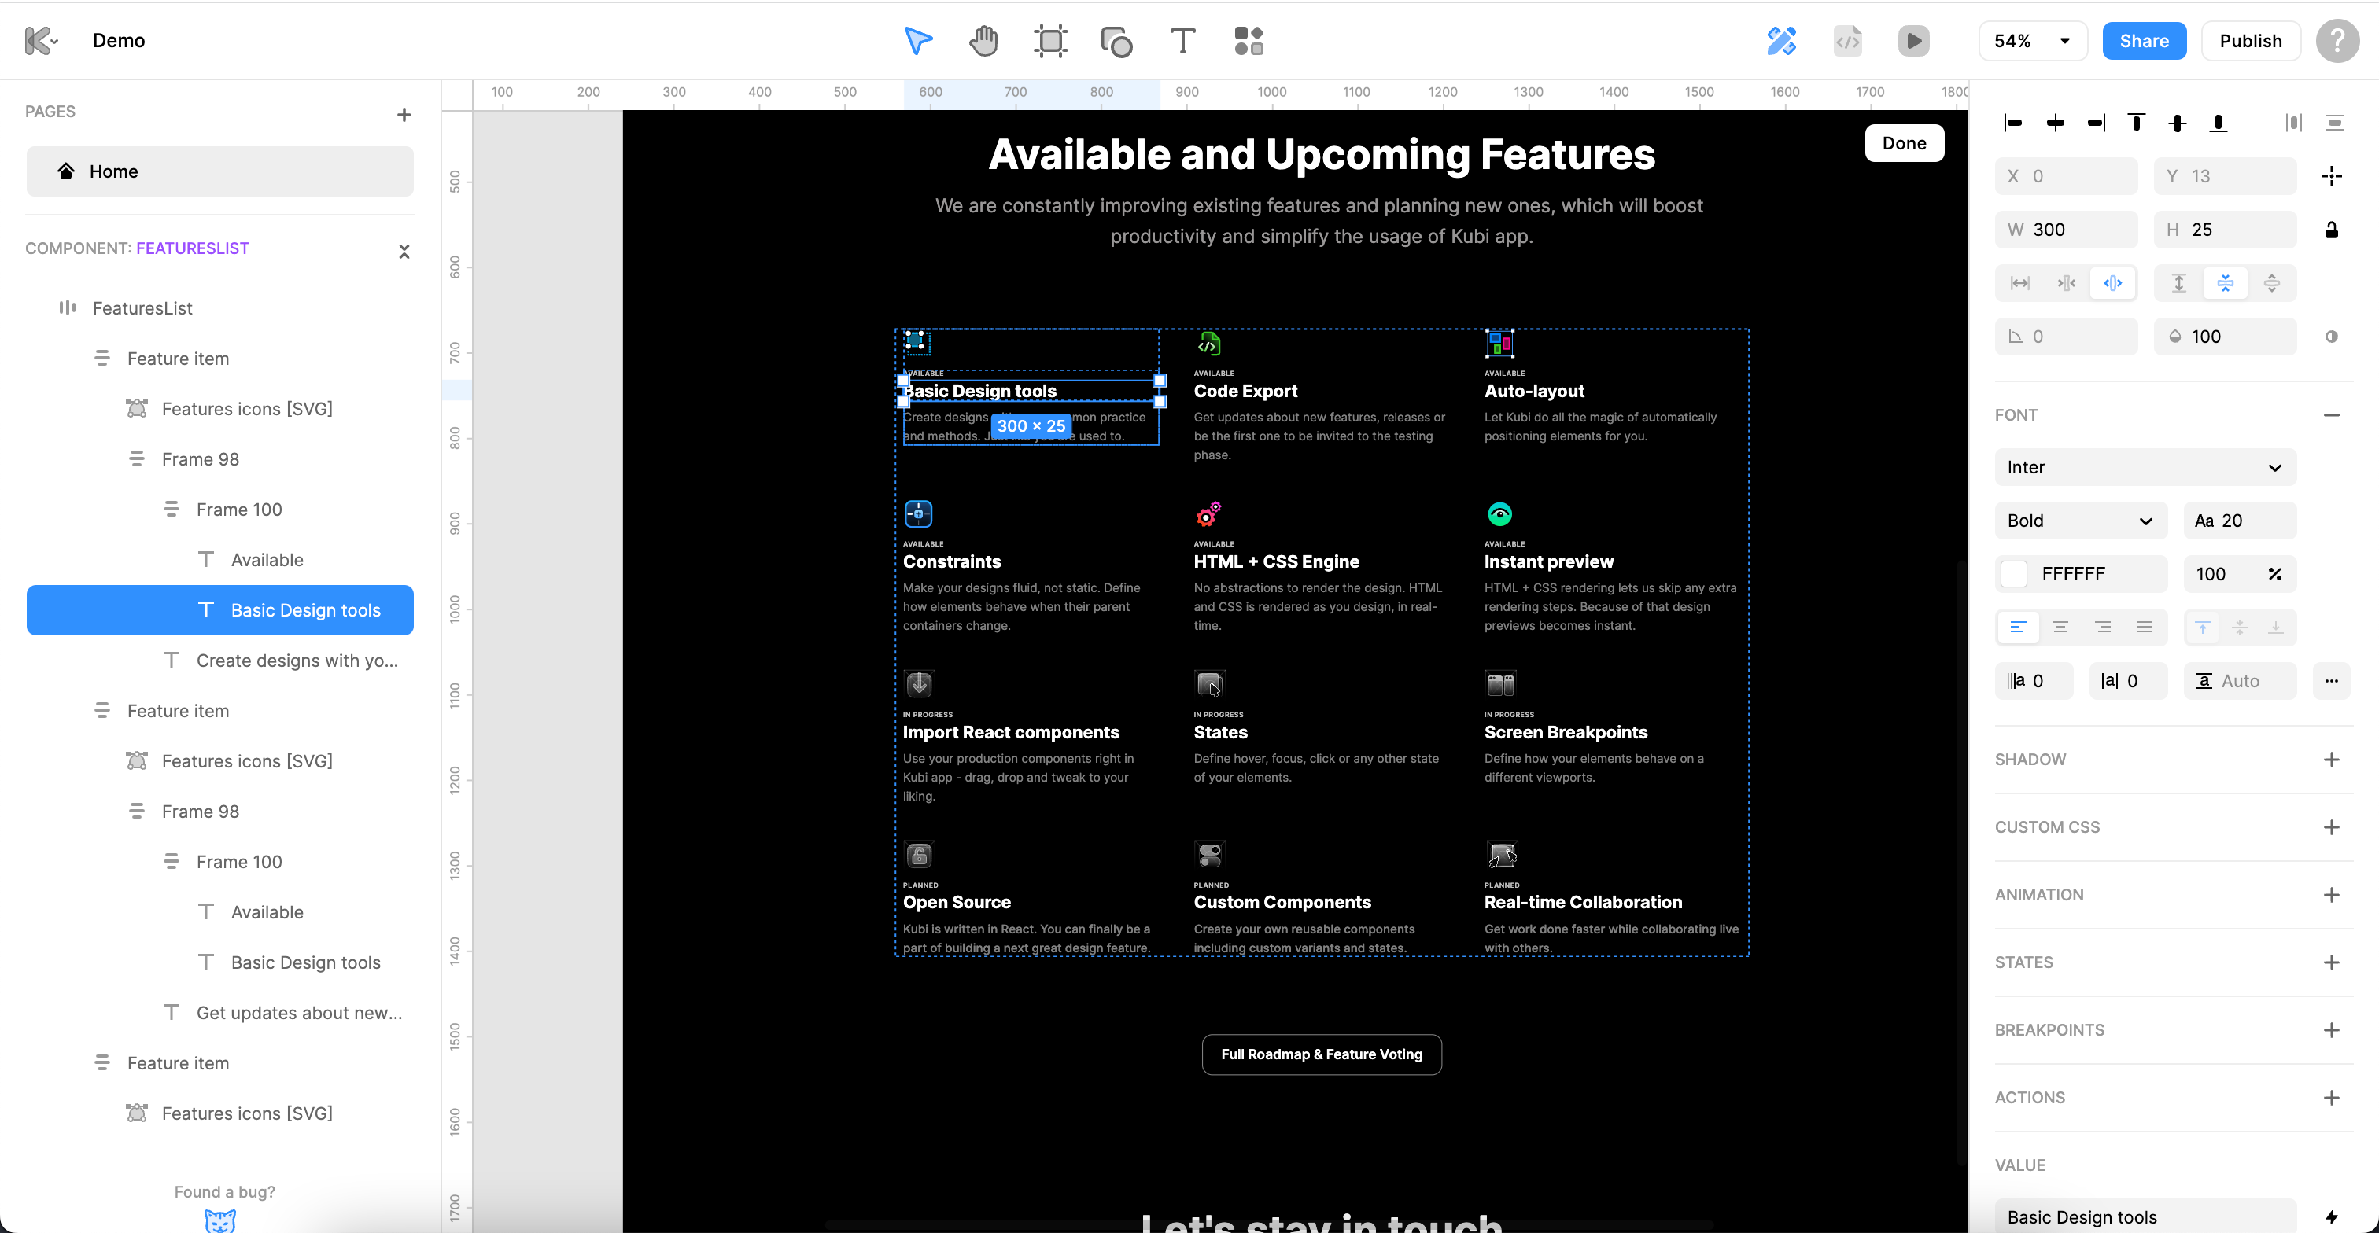Lock the width and height aspect ratio

point(2332,229)
